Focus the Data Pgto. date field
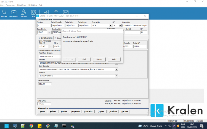The height and width of the screenshot is (129, 207). coord(84,26)
